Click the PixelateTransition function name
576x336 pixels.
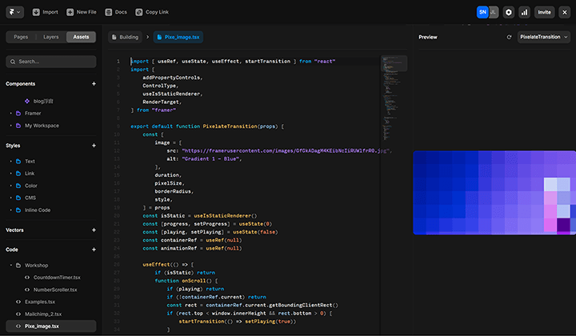[230, 126]
